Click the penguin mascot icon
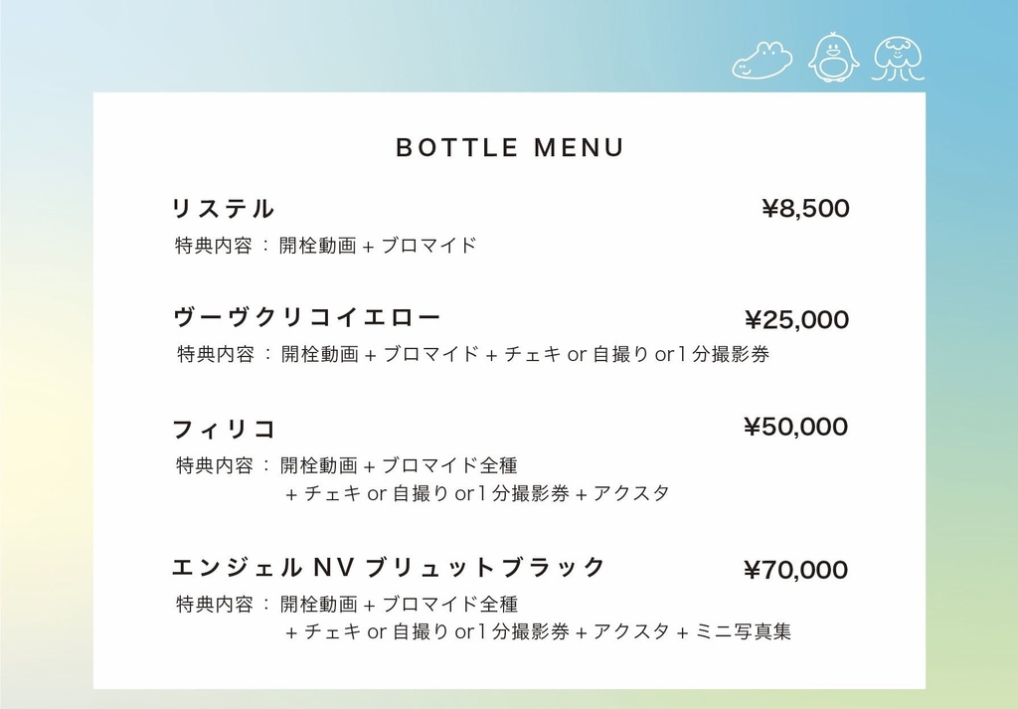Image resolution: width=1018 pixels, height=709 pixels. click(833, 58)
